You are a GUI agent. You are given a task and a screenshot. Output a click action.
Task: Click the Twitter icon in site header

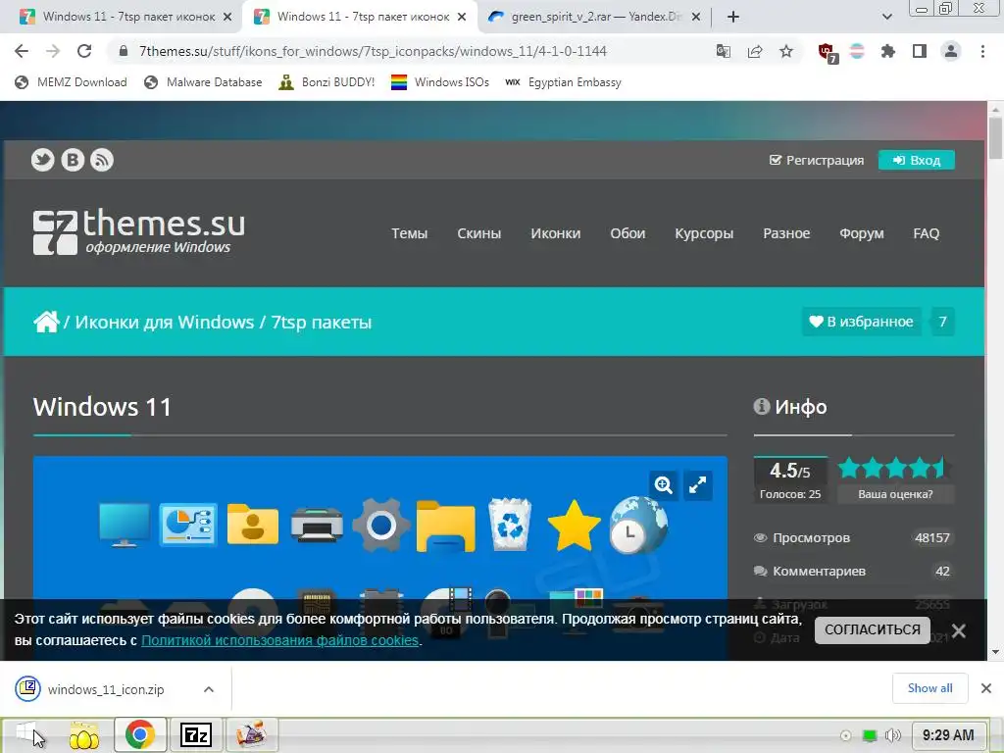(x=43, y=160)
